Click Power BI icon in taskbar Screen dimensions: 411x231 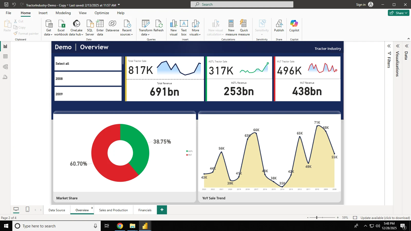tap(145, 226)
